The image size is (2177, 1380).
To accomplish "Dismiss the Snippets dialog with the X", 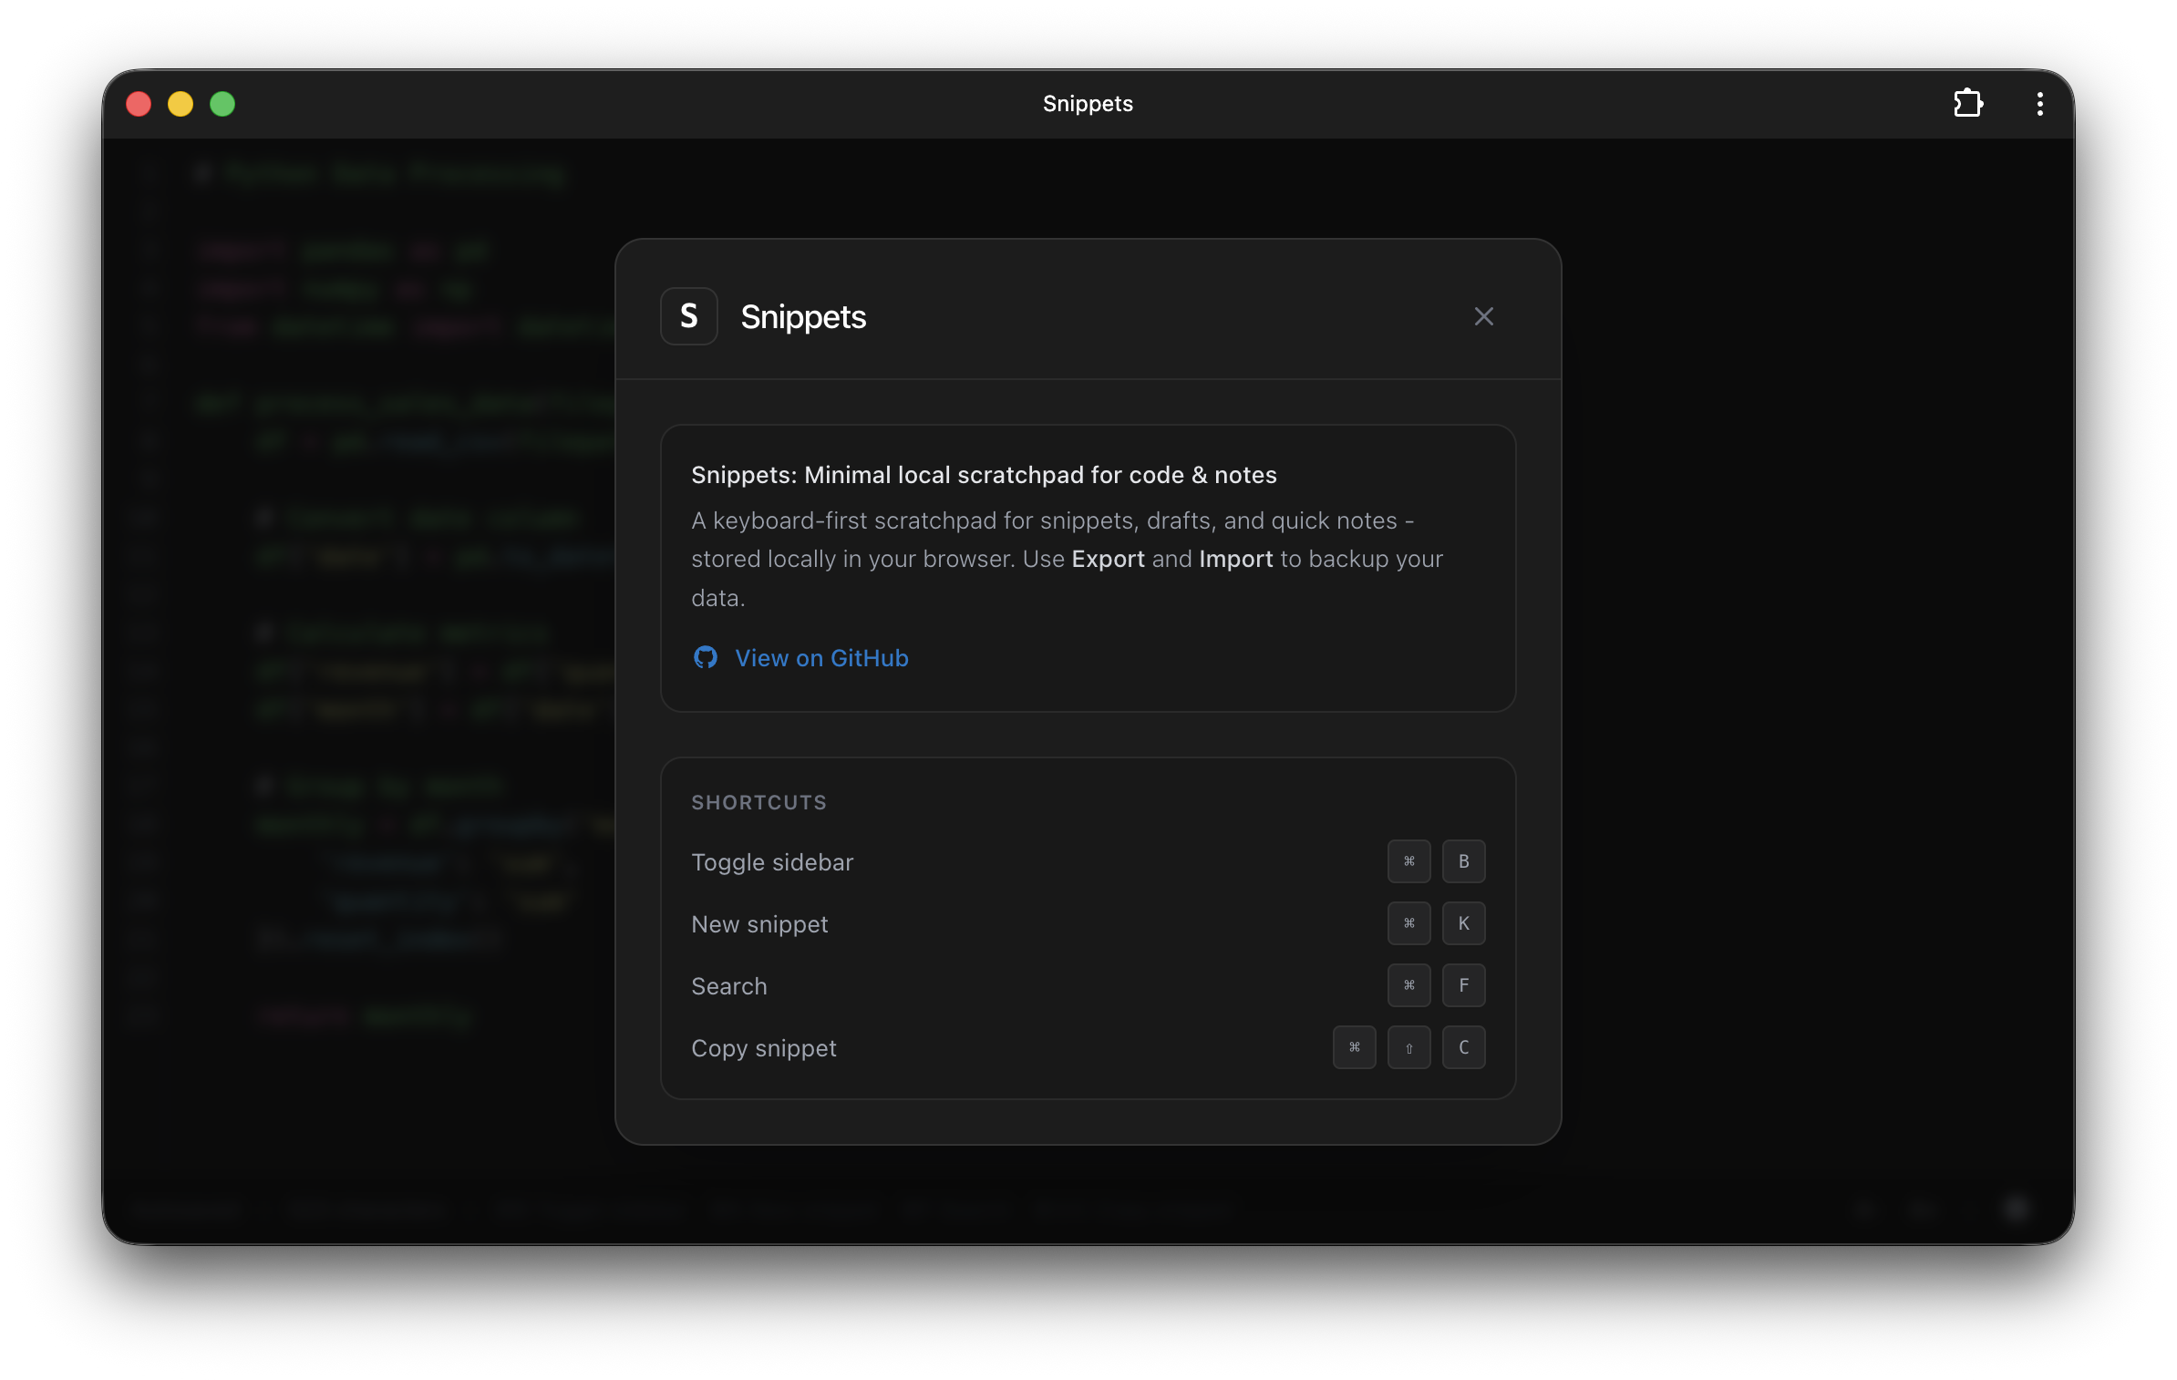I will click(1483, 316).
